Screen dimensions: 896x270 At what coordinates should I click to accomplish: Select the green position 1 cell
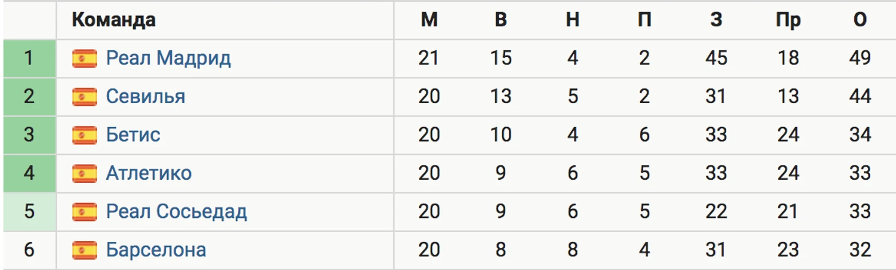coord(29,58)
